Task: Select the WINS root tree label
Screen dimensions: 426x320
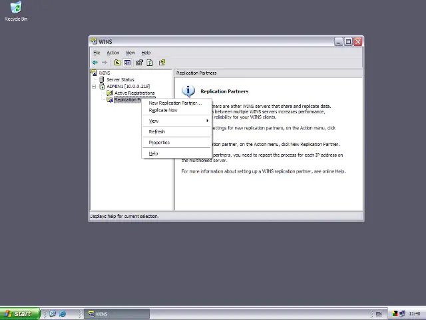Action: pos(105,73)
